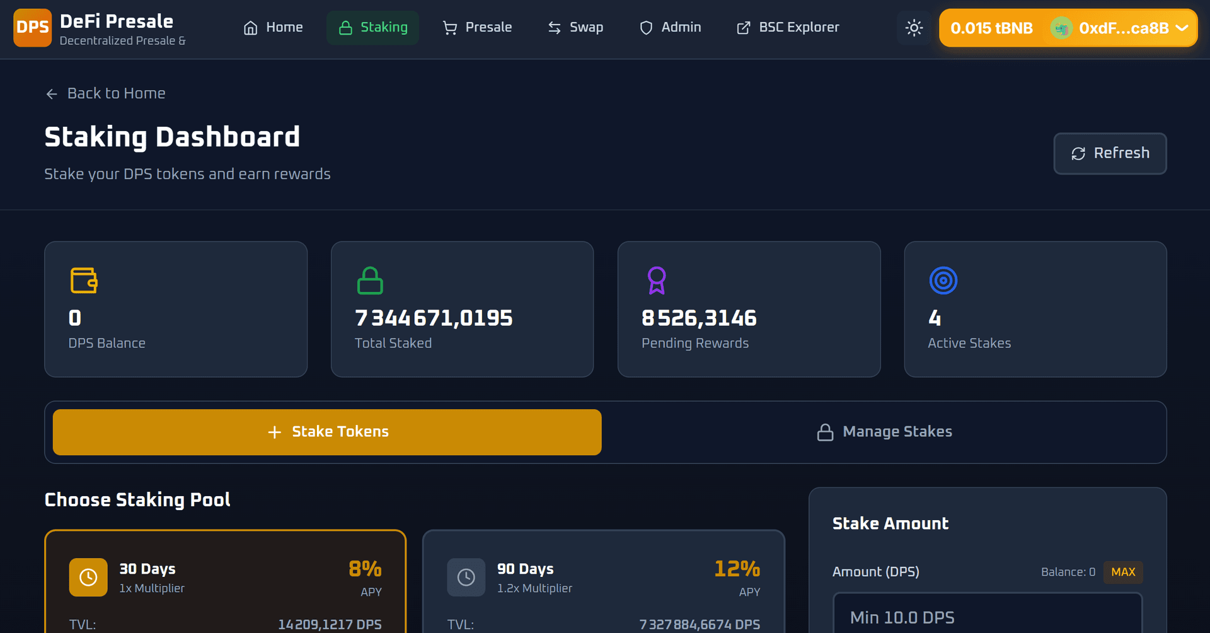The width and height of the screenshot is (1210, 633).
Task: Click the green lock icon above Total Staked
Action: (x=370, y=281)
